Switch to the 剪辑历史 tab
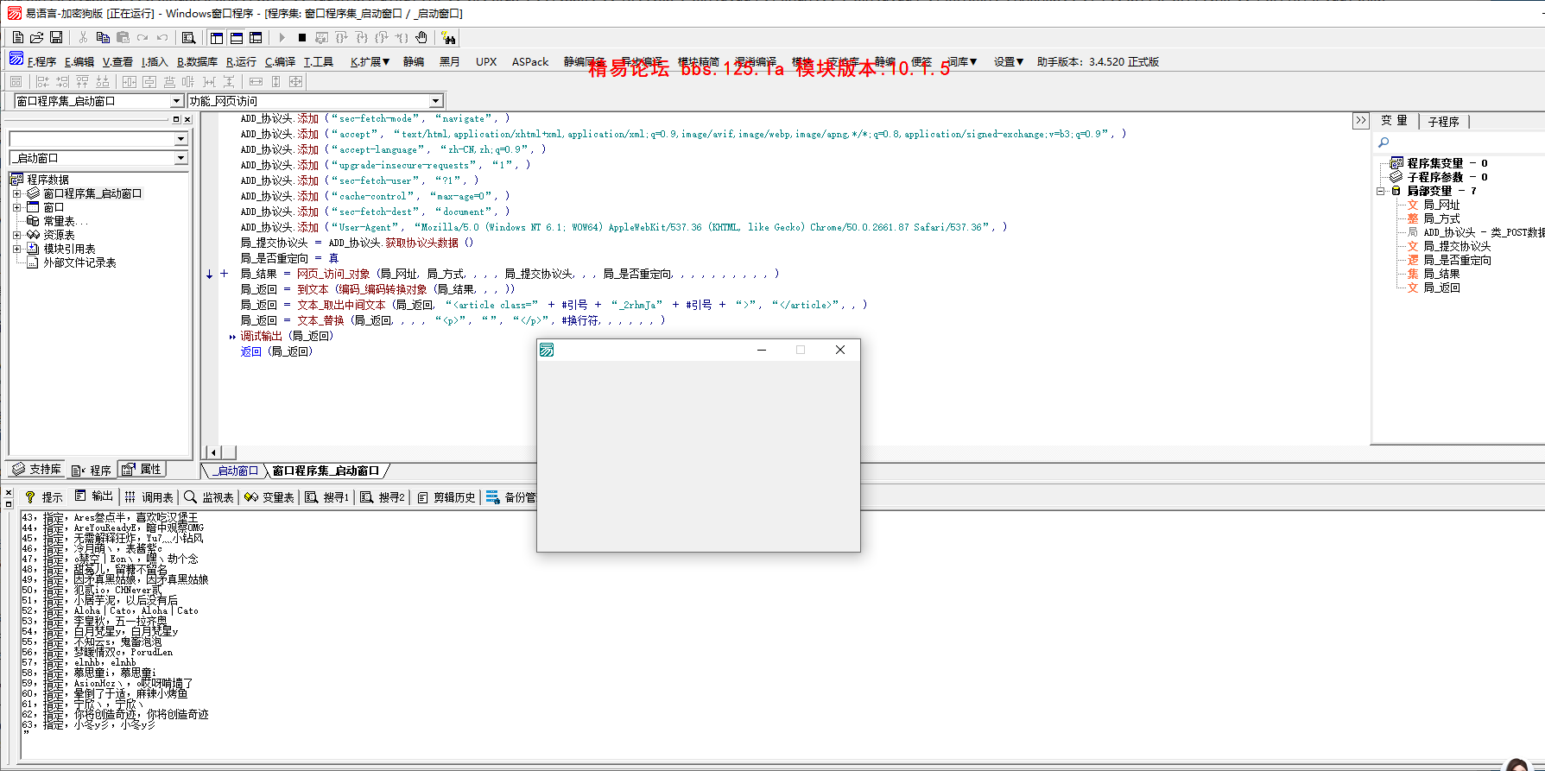The width and height of the screenshot is (1545, 771). tap(446, 496)
